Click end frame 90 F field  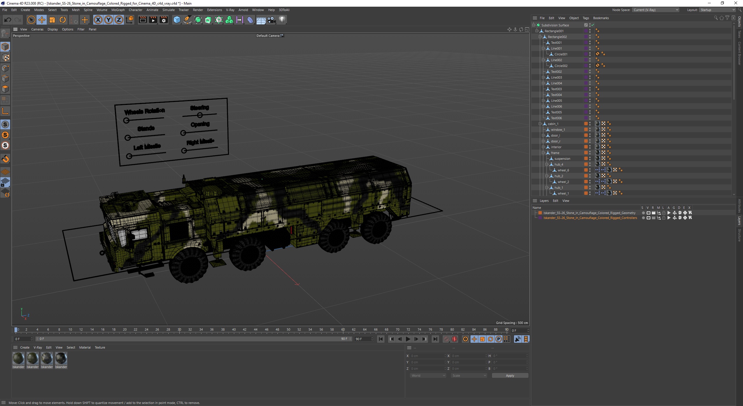coord(364,339)
